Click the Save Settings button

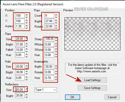pyautogui.click(x=92, y=88)
